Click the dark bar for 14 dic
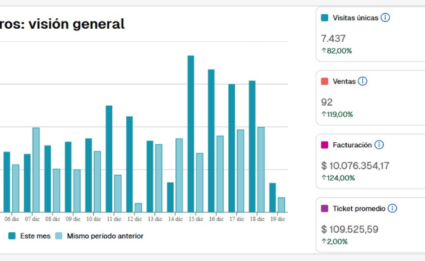This screenshot has width=425, height=261. [x=170, y=198]
